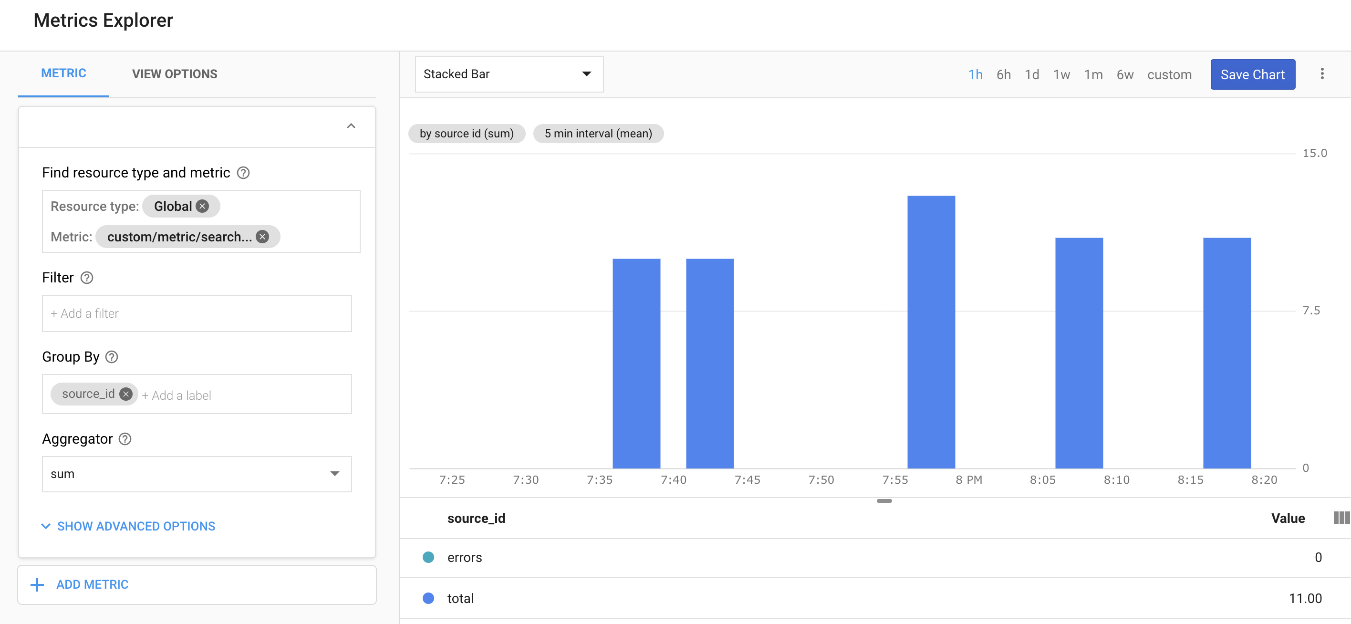Open help for Find resource type and metric
This screenshot has height=624, width=1351.
[x=243, y=173]
